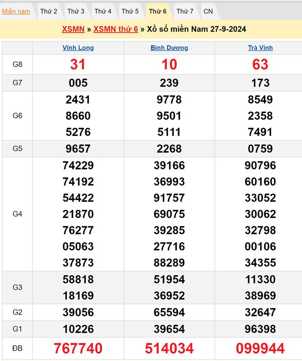This screenshot has width=302, height=361.
Task: Open the Thứ 5 tab
Action: 130,12
